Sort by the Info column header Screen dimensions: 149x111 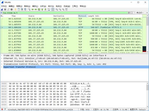(118, 16)
